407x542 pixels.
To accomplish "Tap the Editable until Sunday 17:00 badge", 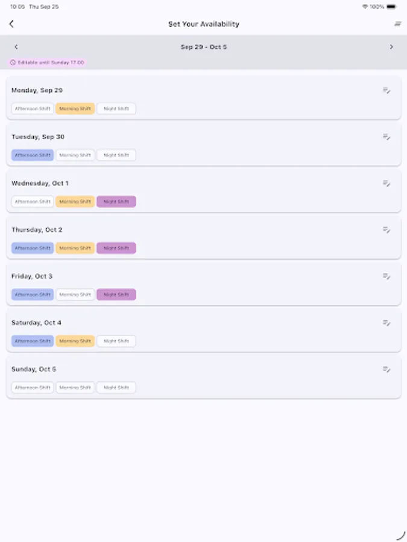I will pos(47,61).
